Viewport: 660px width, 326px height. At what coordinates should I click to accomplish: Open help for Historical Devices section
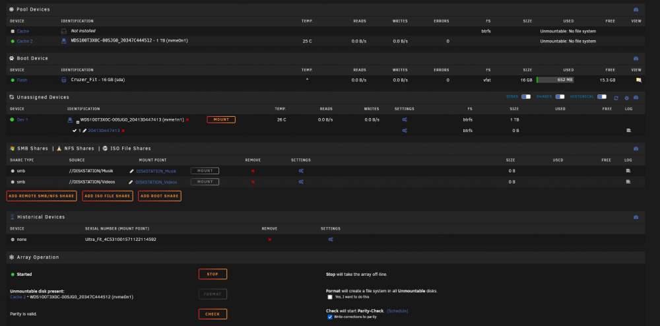click(x=636, y=217)
